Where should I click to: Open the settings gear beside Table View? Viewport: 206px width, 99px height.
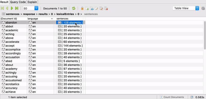pos(203,8)
